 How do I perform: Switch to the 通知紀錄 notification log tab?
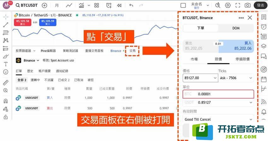[62, 71]
